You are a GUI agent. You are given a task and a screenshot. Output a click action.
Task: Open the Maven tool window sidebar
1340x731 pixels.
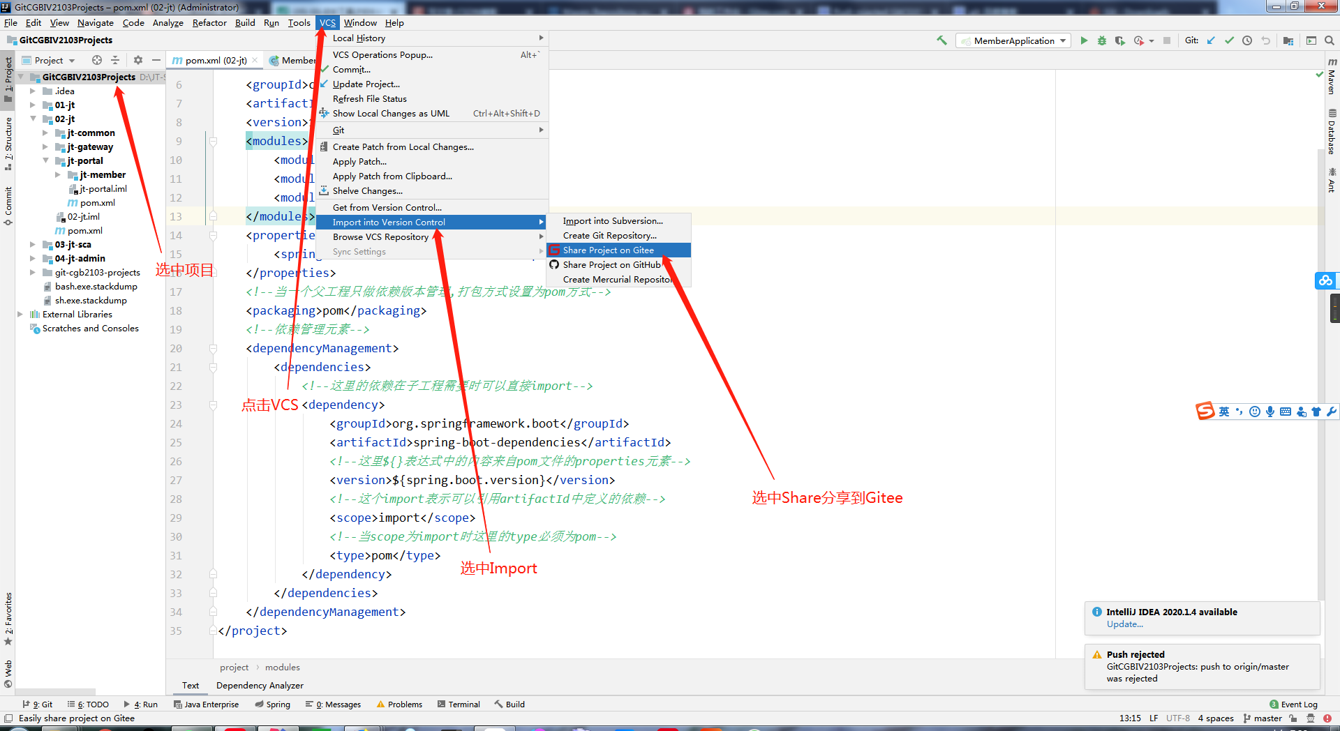pyautogui.click(x=1332, y=76)
